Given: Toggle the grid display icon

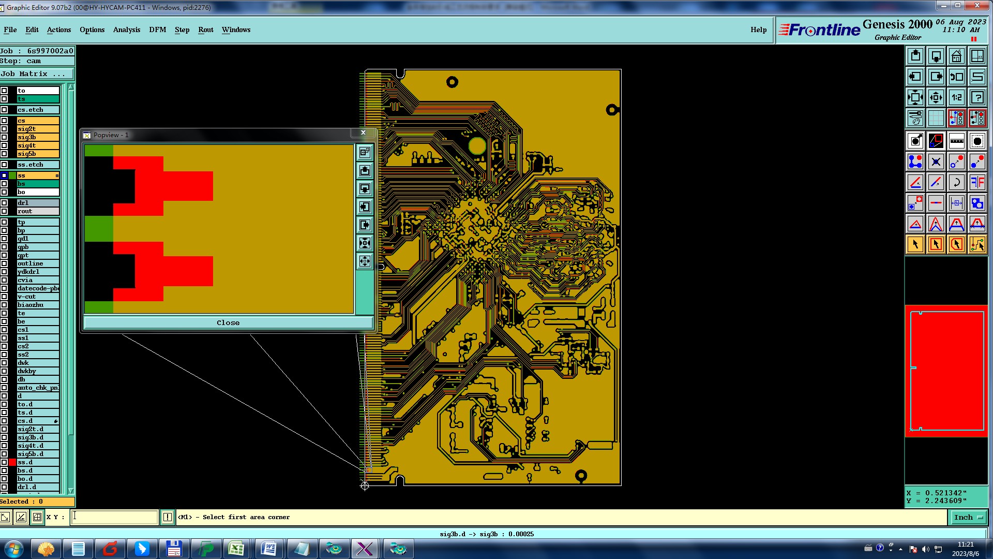Looking at the screenshot, I should (936, 118).
